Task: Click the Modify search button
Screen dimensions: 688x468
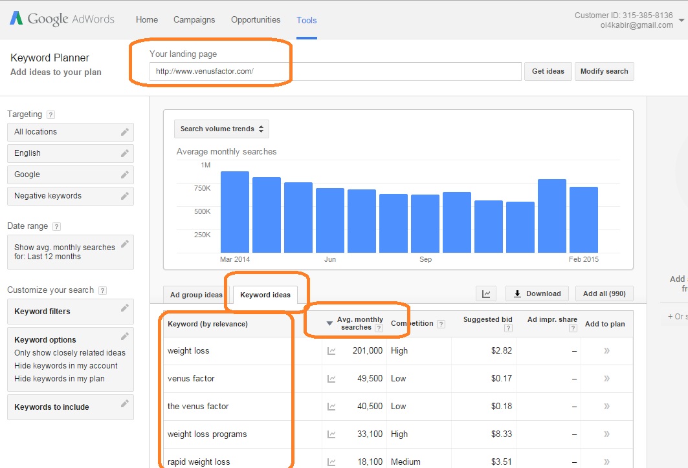Action: [x=605, y=71]
